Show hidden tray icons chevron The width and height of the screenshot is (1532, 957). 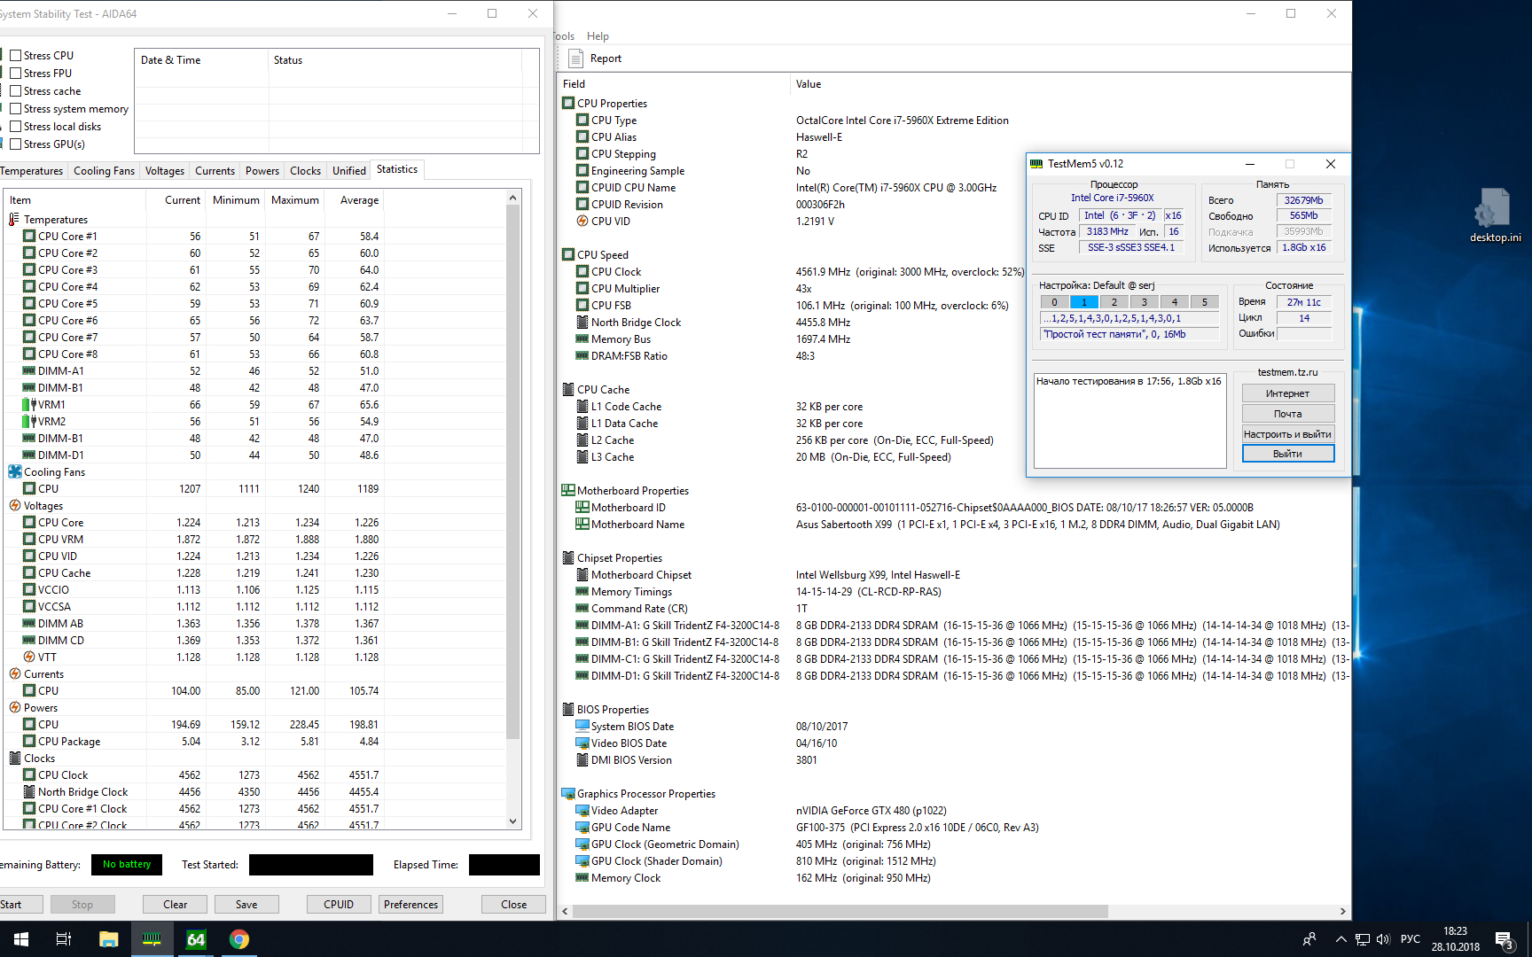pos(1340,939)
